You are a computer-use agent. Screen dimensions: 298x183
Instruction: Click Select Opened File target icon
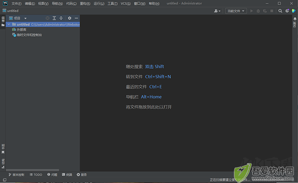pos(48,18)
